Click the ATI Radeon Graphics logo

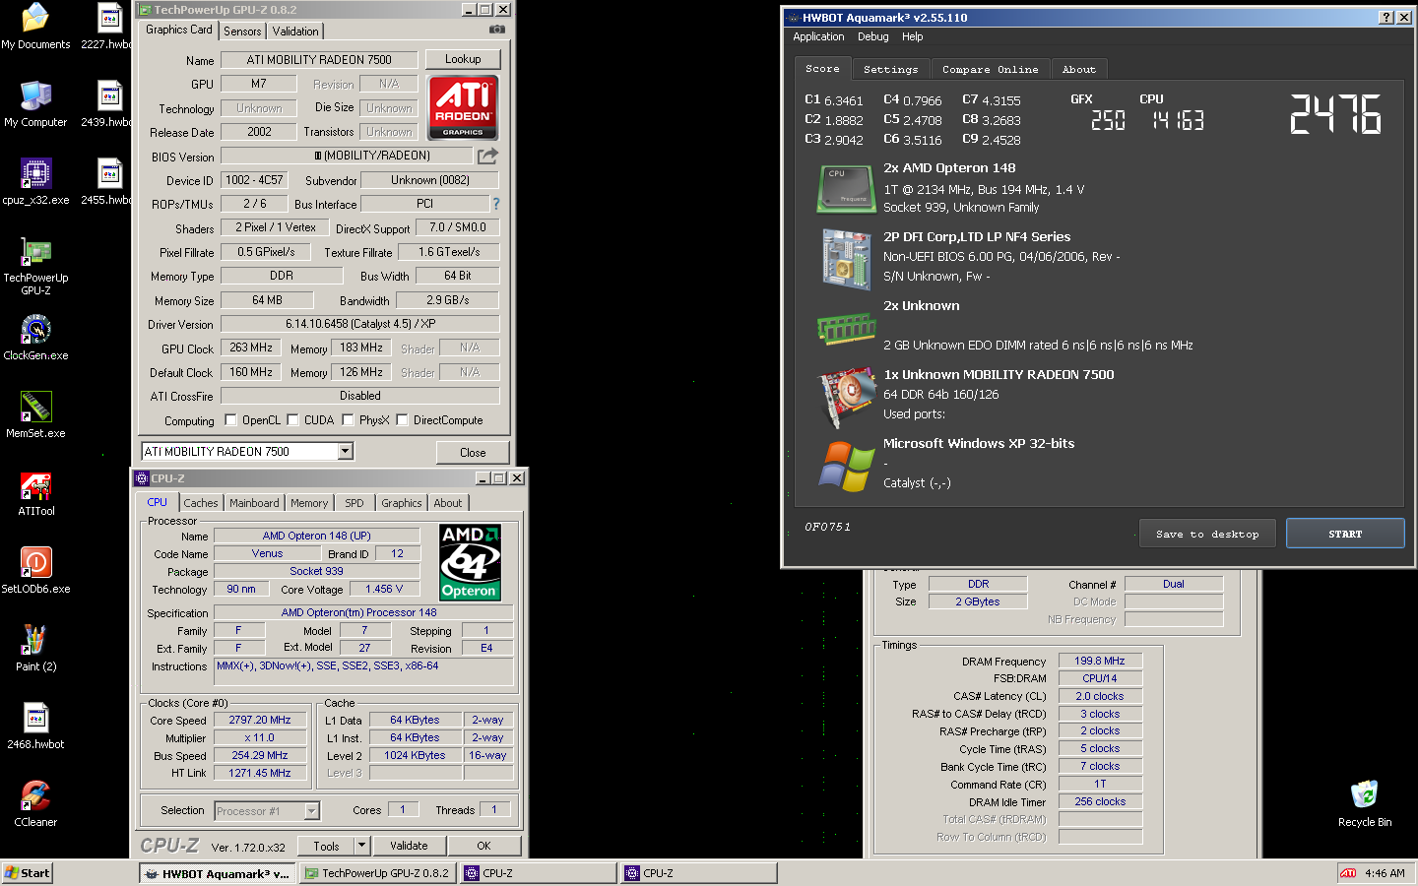coord(463,108)
